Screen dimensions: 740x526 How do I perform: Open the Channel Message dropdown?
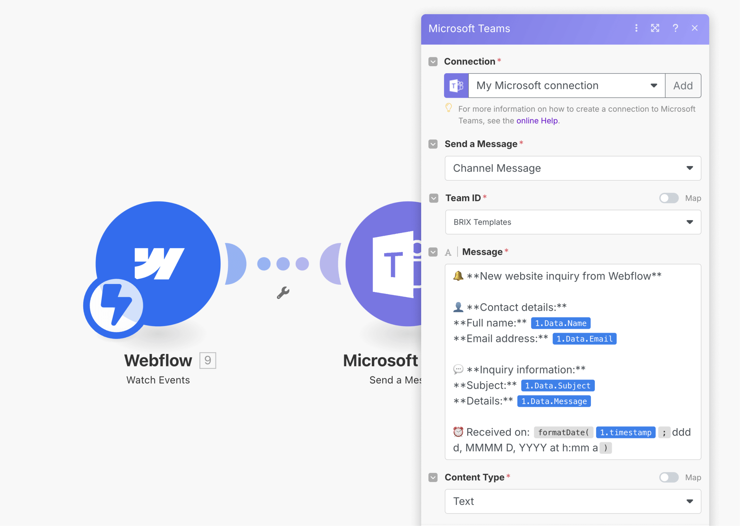(573, 168)
